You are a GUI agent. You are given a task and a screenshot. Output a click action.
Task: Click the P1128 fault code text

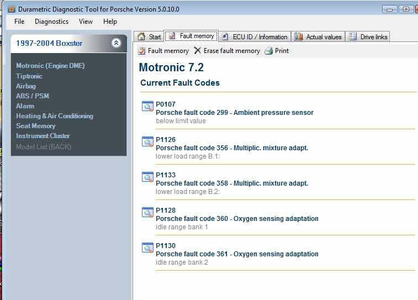point(166,210)
